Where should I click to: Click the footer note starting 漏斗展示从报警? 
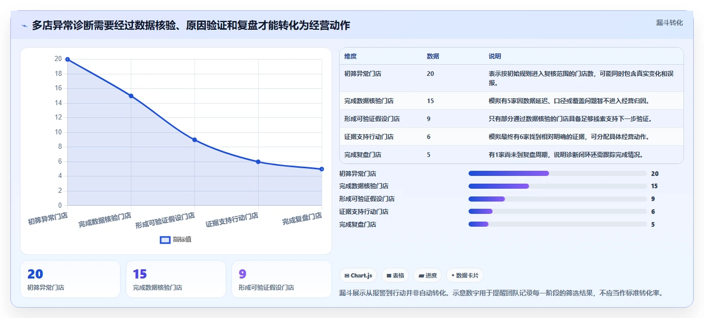pyautogui.click(x=501, y=293)
